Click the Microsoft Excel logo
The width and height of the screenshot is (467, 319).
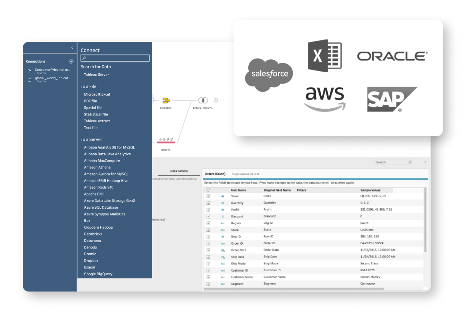(x=325, y=56)
